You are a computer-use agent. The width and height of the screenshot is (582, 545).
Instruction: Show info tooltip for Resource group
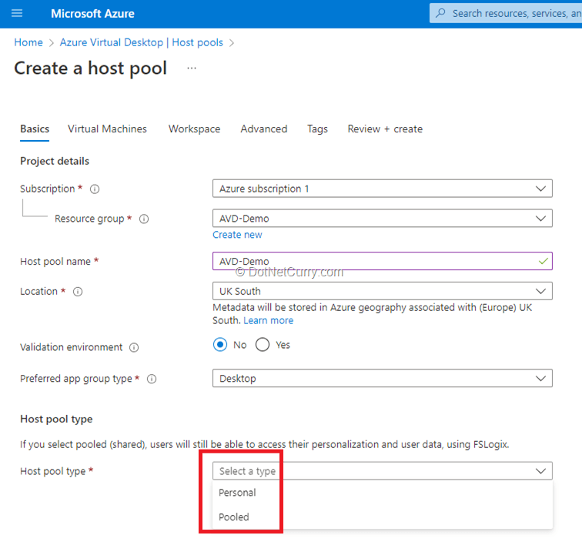144,219
